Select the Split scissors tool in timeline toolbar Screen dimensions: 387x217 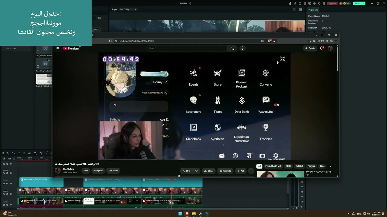point(29,153)
